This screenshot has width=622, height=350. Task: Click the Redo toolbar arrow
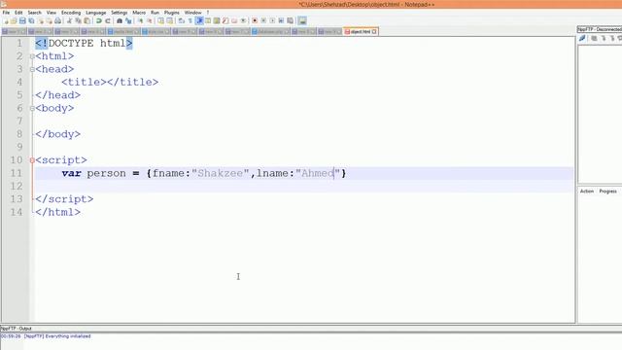(108, 20)
